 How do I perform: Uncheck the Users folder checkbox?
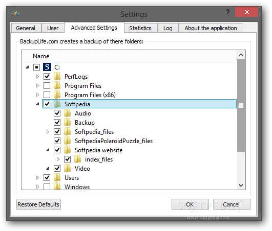pyautogui.click(x=47, y=177)
